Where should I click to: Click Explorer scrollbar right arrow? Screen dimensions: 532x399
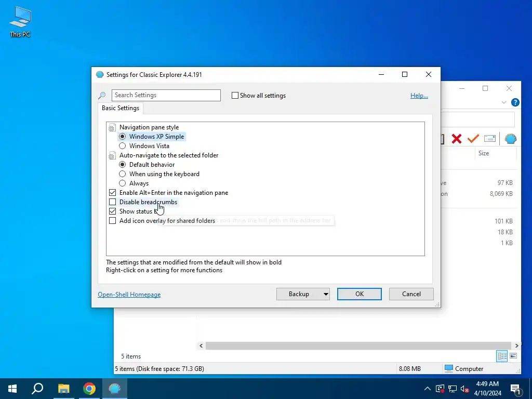(x=516, y=345)
